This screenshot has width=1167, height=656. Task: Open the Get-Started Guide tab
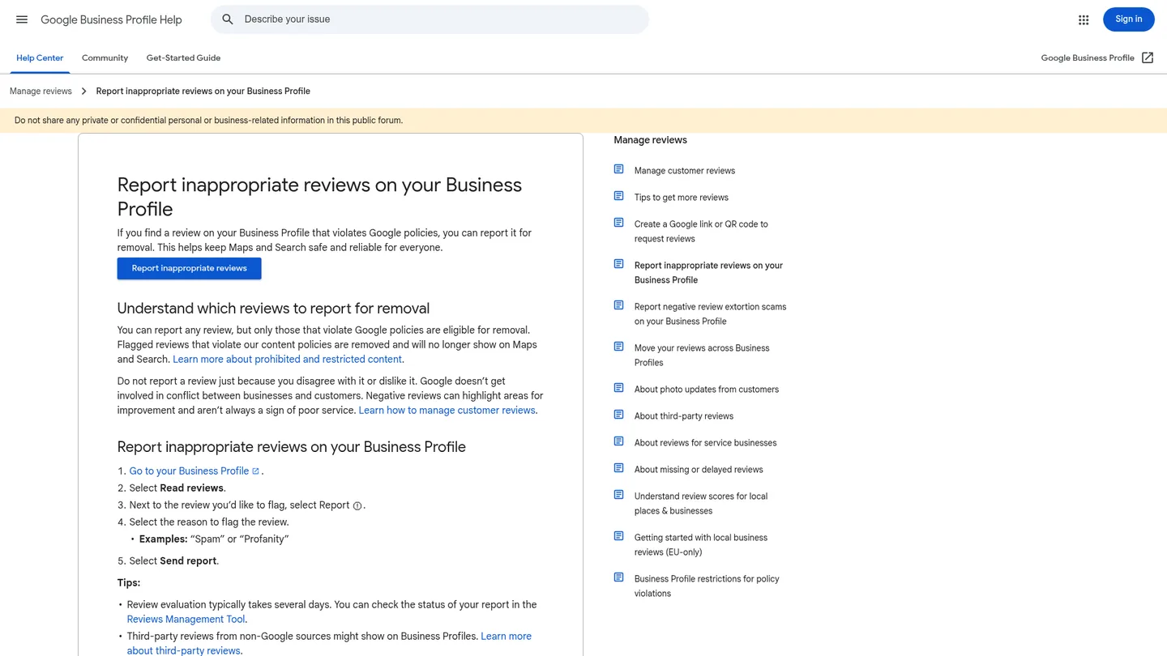pyautogui.click(x=183, y=58)
